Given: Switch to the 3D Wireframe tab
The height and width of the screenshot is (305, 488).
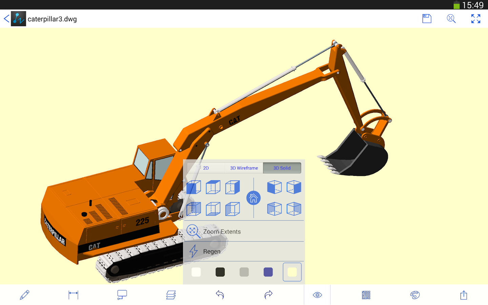Looking at the screenshot, I should coord(244,168).
